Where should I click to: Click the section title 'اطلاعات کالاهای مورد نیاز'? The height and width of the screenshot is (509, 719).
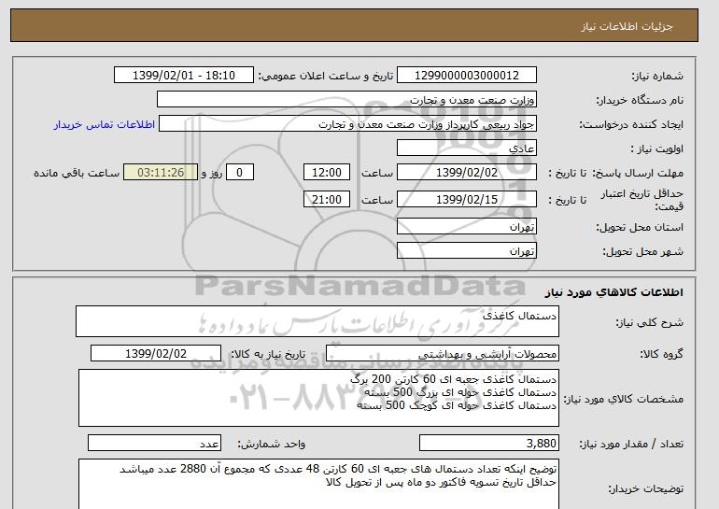[x=614, y=292]
